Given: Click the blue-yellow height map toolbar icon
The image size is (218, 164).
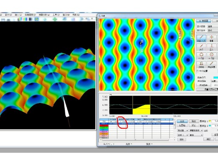Looking at the screenshot, I should click(x=36, y=19).
